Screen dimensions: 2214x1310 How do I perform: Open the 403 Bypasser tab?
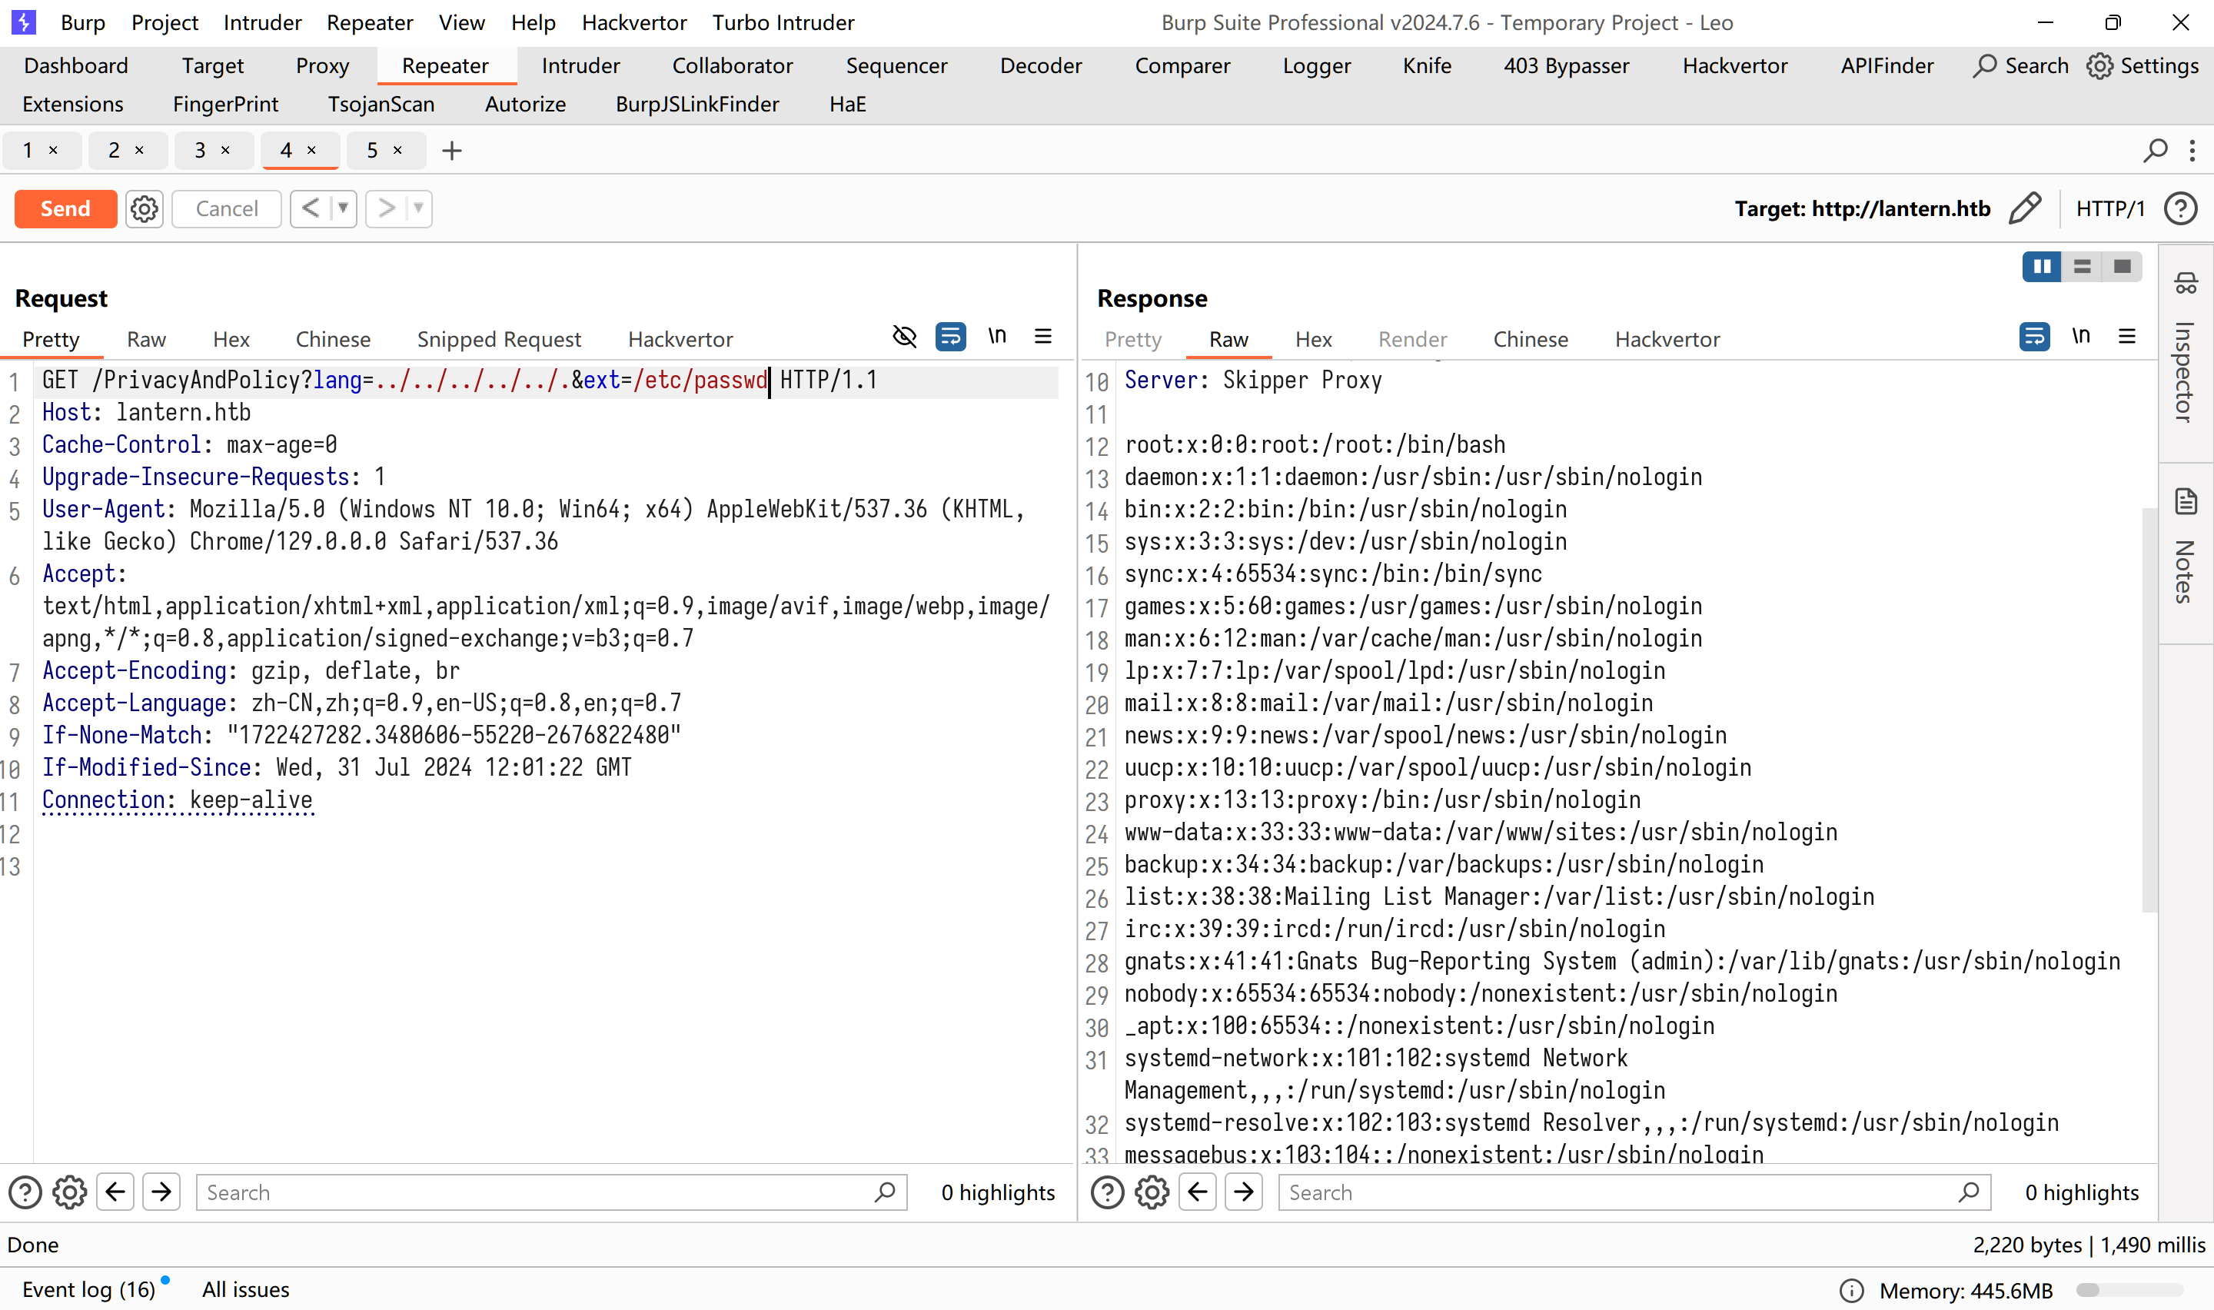click(1566, 66)
